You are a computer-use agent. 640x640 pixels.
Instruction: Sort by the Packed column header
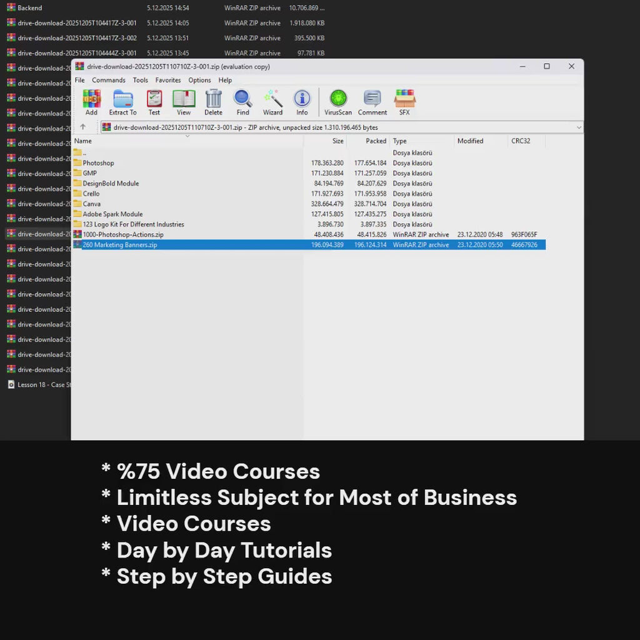368,141
